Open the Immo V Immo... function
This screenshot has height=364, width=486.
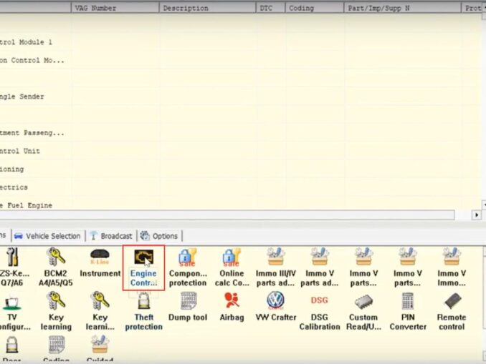click(452, 267)
